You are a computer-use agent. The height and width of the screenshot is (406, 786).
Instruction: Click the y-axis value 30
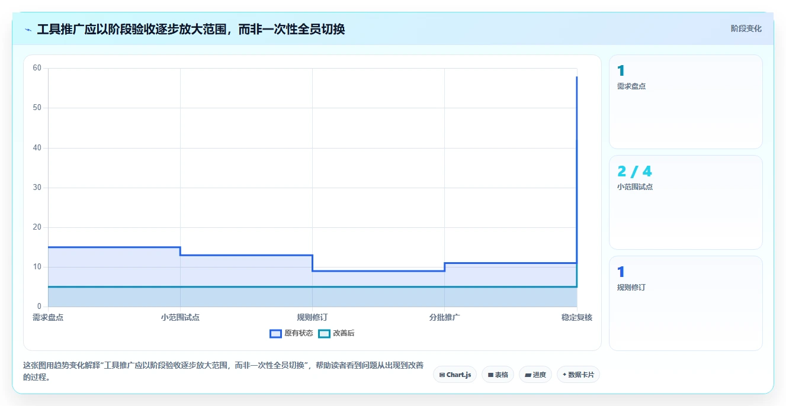click(x=37, y=188)
